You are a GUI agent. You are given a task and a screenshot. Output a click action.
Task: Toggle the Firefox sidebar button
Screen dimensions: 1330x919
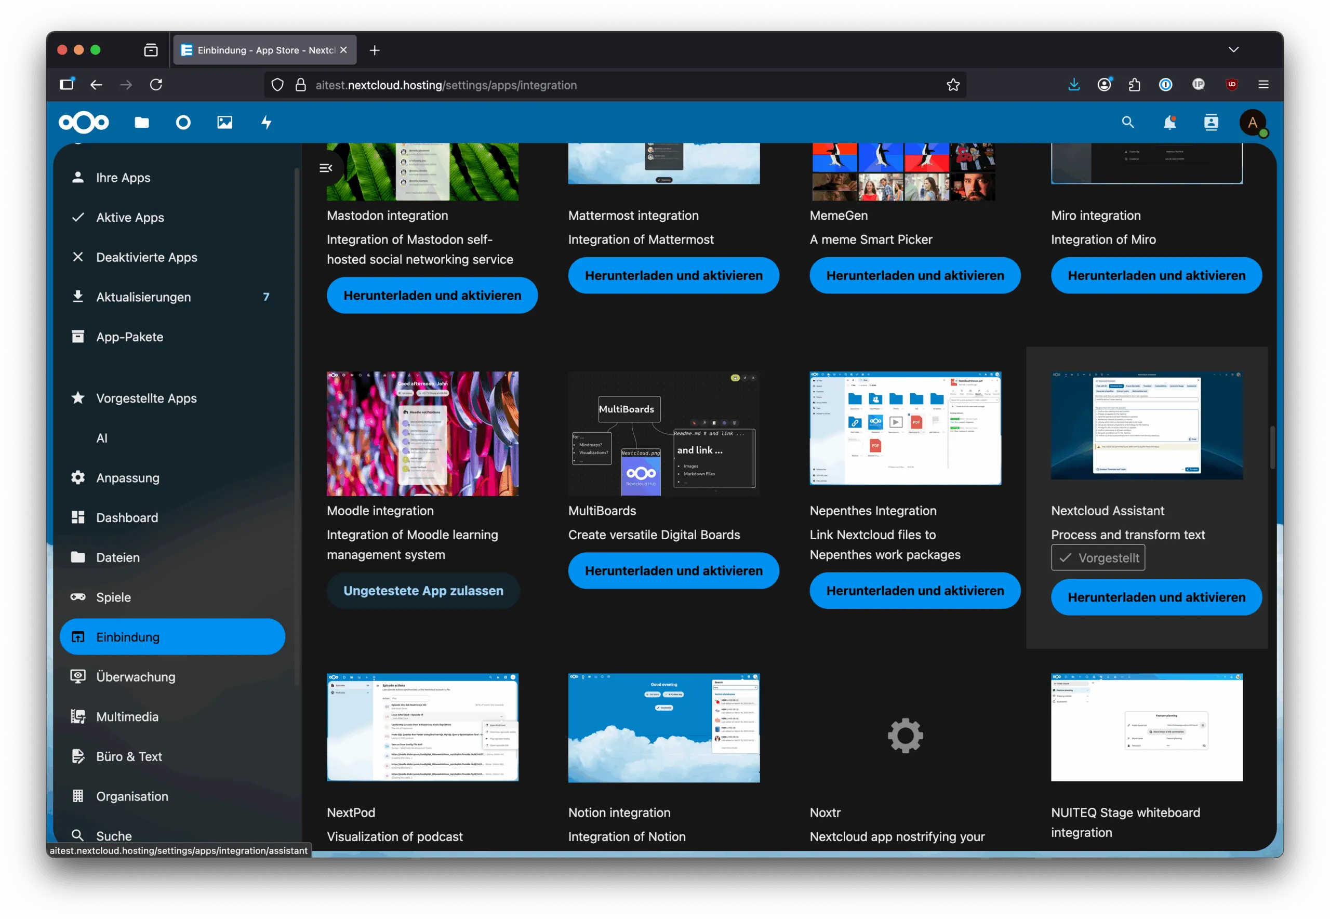coord(67,84)
